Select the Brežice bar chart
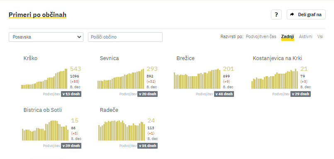This screenshot has height=159, width=334. [x=197, y=78]
